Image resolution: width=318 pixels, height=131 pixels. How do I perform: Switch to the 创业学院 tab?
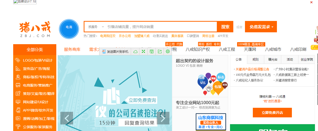click(307, 60)
